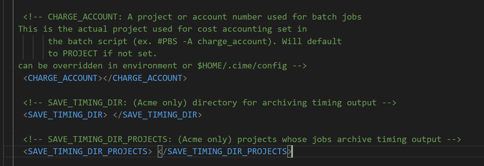The height and width of the screenshot is (166, 484).
Task: Click the words 'archive timing output' in the comment
Action: tap(389, 139)
